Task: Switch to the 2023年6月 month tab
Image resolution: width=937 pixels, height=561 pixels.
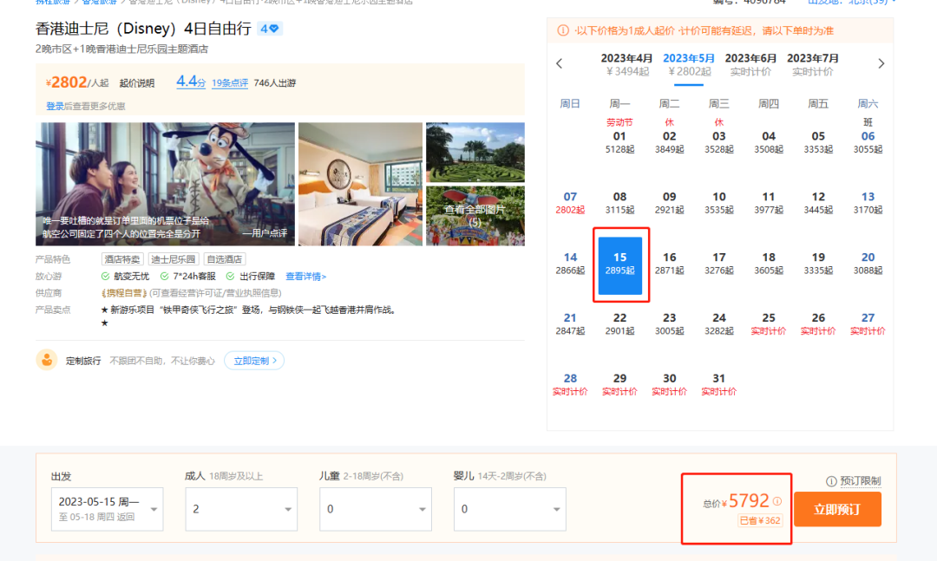Action: [750, 64]
